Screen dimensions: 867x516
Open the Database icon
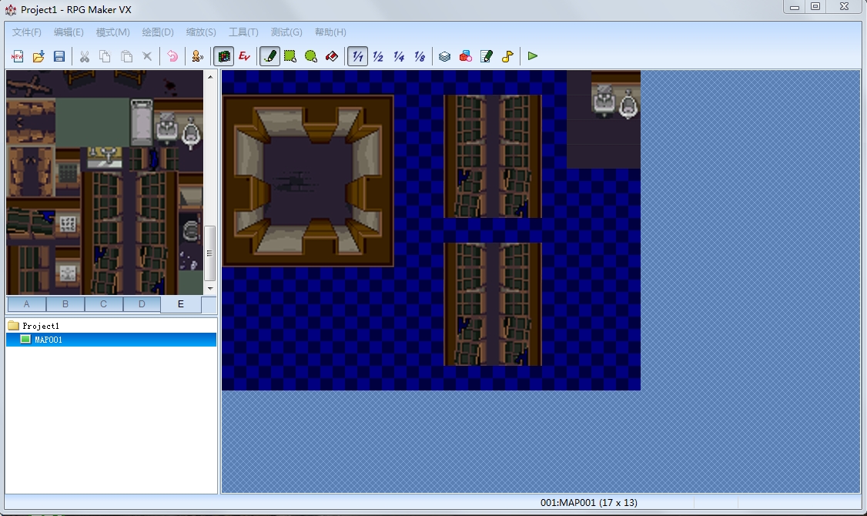(444, 56)
